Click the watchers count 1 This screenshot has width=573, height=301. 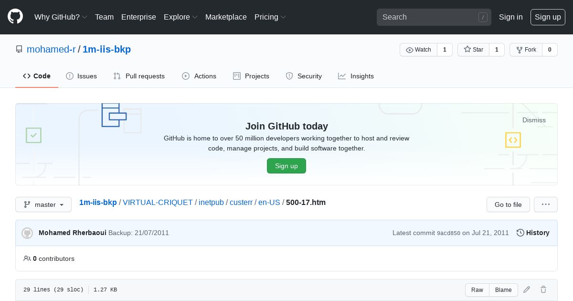(445, 50)
